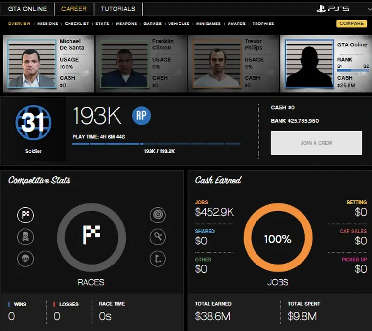Switch to the Trophies sub-tab
Screen dimensions: 372x331
pyautogui.click(x=263, y=23)
